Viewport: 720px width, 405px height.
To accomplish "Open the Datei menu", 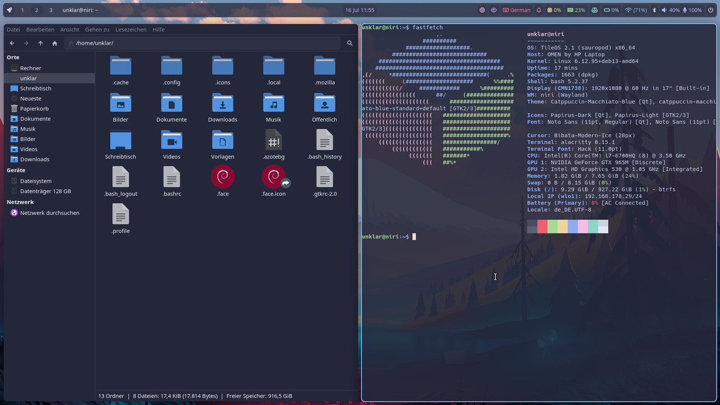I will [x=13, y=29].
